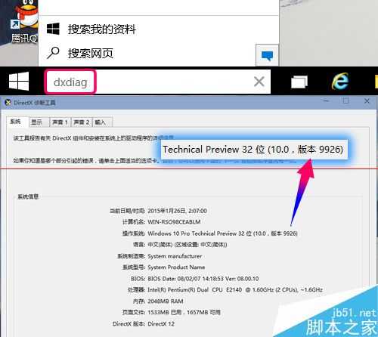Click the Windows logo beside 搜索我的资料
The image size is (378, 337).
pos(53,29)
